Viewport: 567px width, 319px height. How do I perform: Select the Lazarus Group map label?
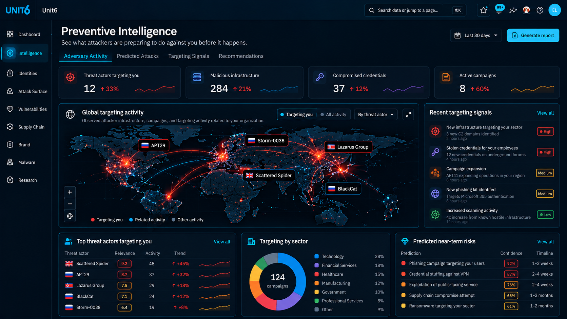[348, 147]
